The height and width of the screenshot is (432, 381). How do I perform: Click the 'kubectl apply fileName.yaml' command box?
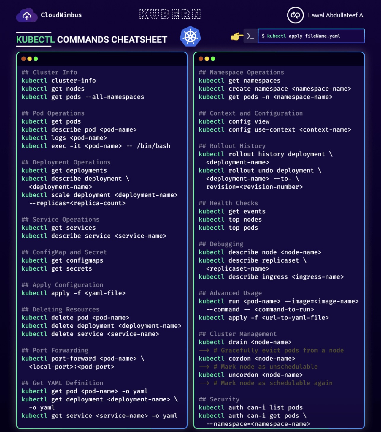[311, 36]
